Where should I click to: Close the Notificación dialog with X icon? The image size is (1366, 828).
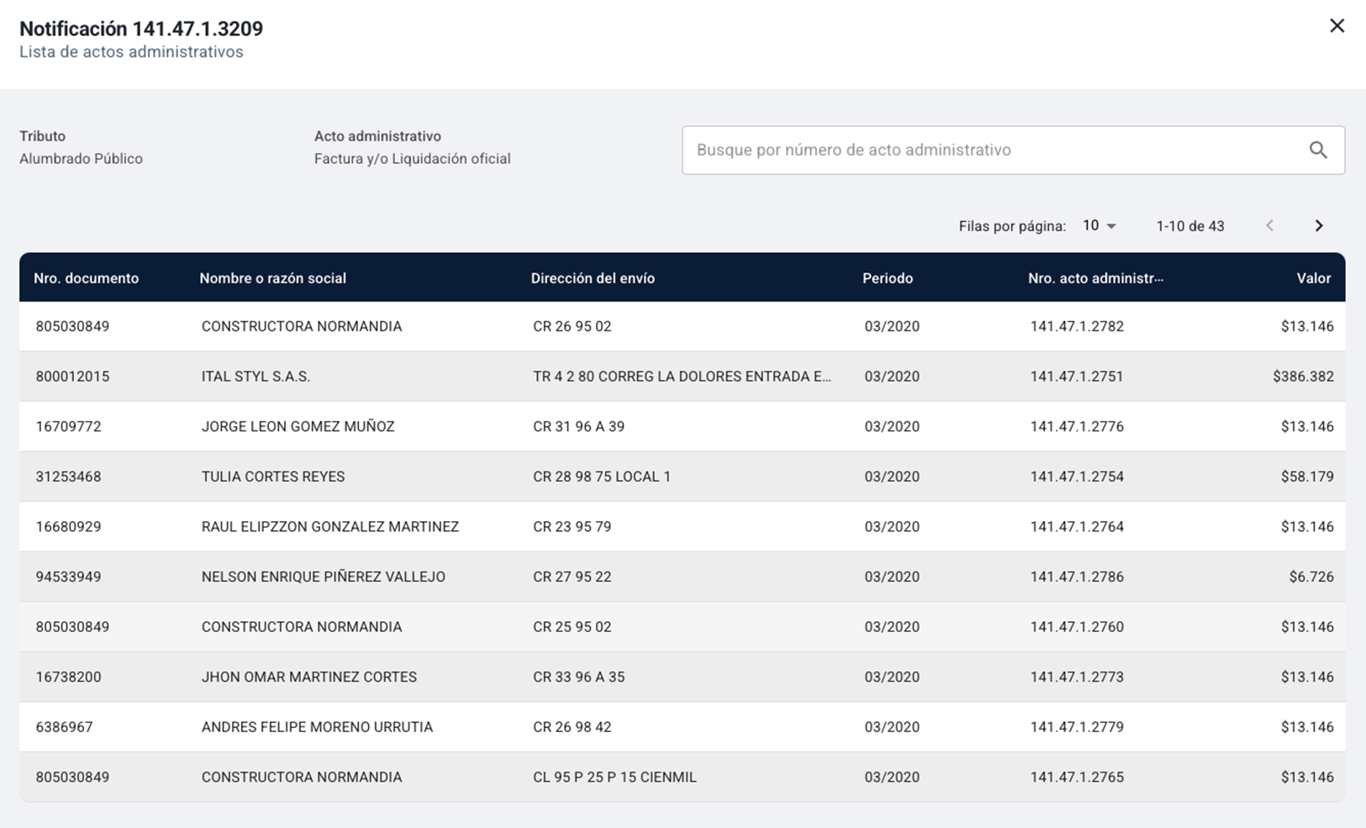(x=1337, y=26)
